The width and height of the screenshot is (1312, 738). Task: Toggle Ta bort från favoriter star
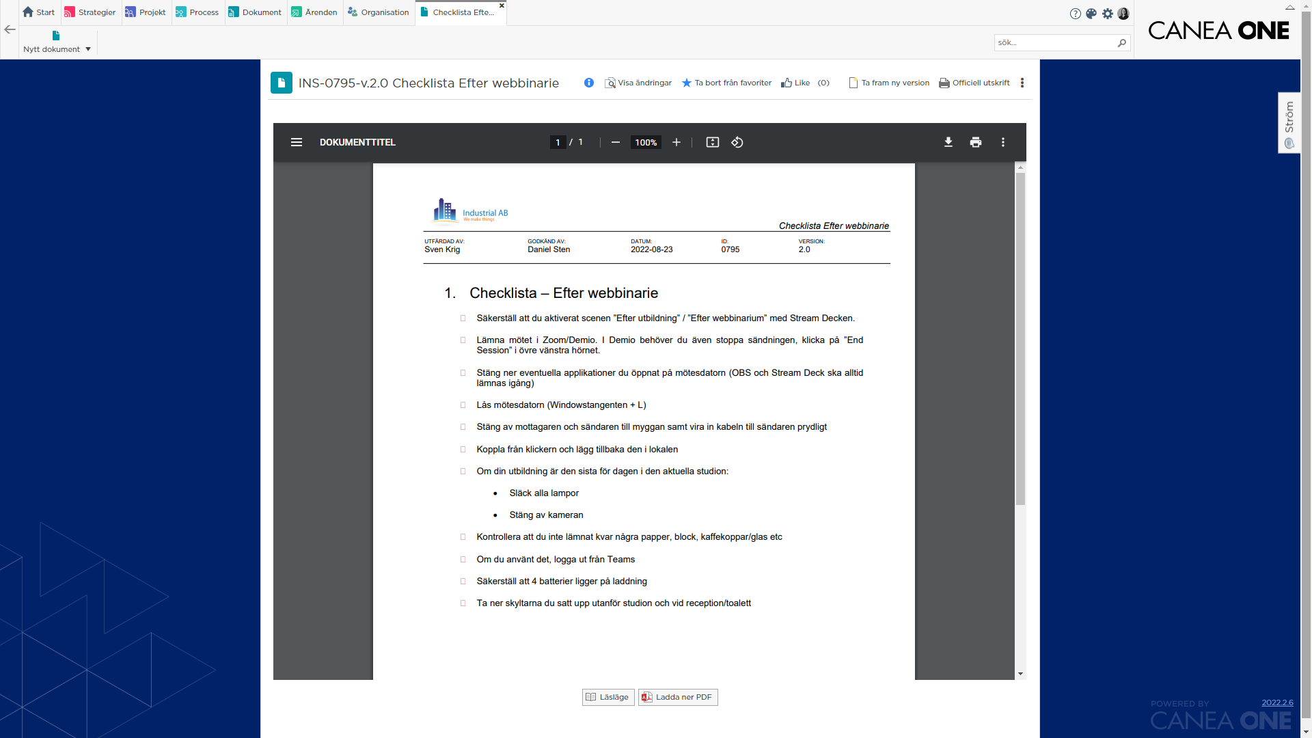point(726,83)
